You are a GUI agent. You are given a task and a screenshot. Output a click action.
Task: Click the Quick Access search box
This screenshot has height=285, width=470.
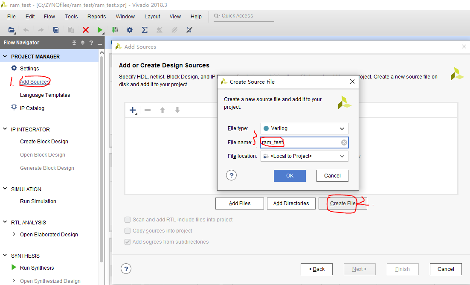point(244,16)
